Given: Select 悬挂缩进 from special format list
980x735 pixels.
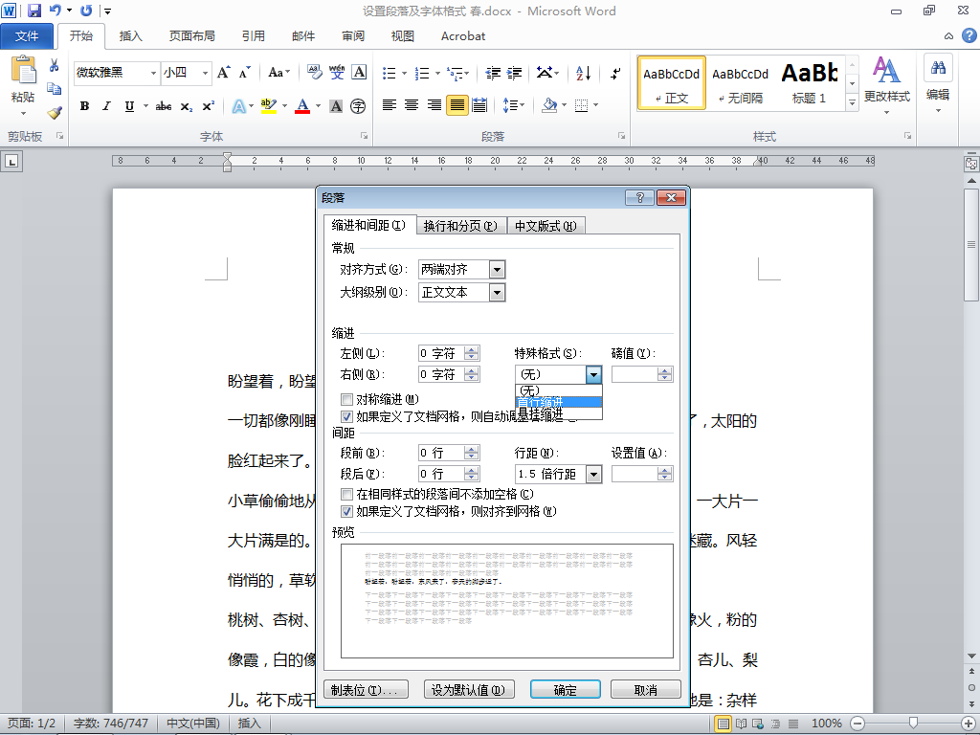Looking at the screenshot, I should click(559, 413).
